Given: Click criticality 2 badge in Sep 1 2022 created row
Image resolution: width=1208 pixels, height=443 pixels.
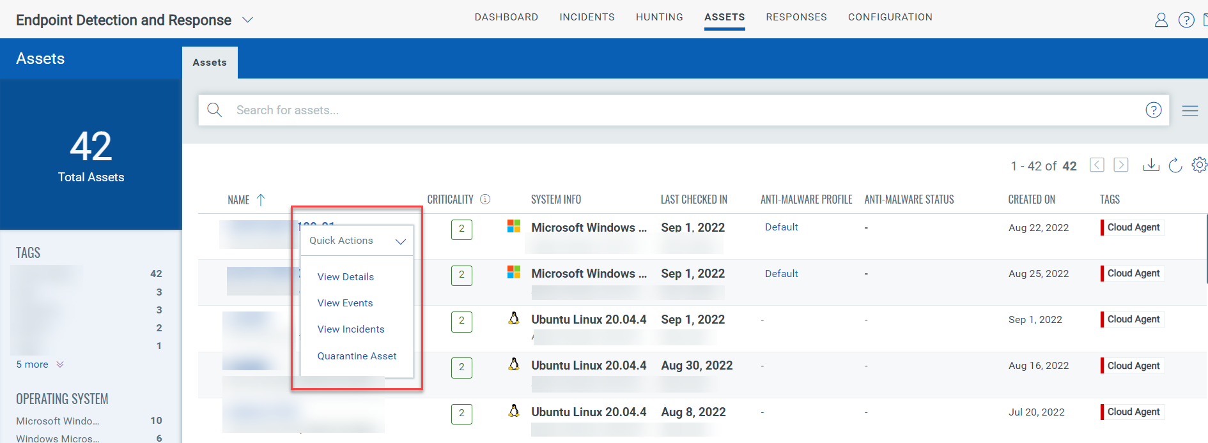Looking at the screenshot, I should (461, 321).
